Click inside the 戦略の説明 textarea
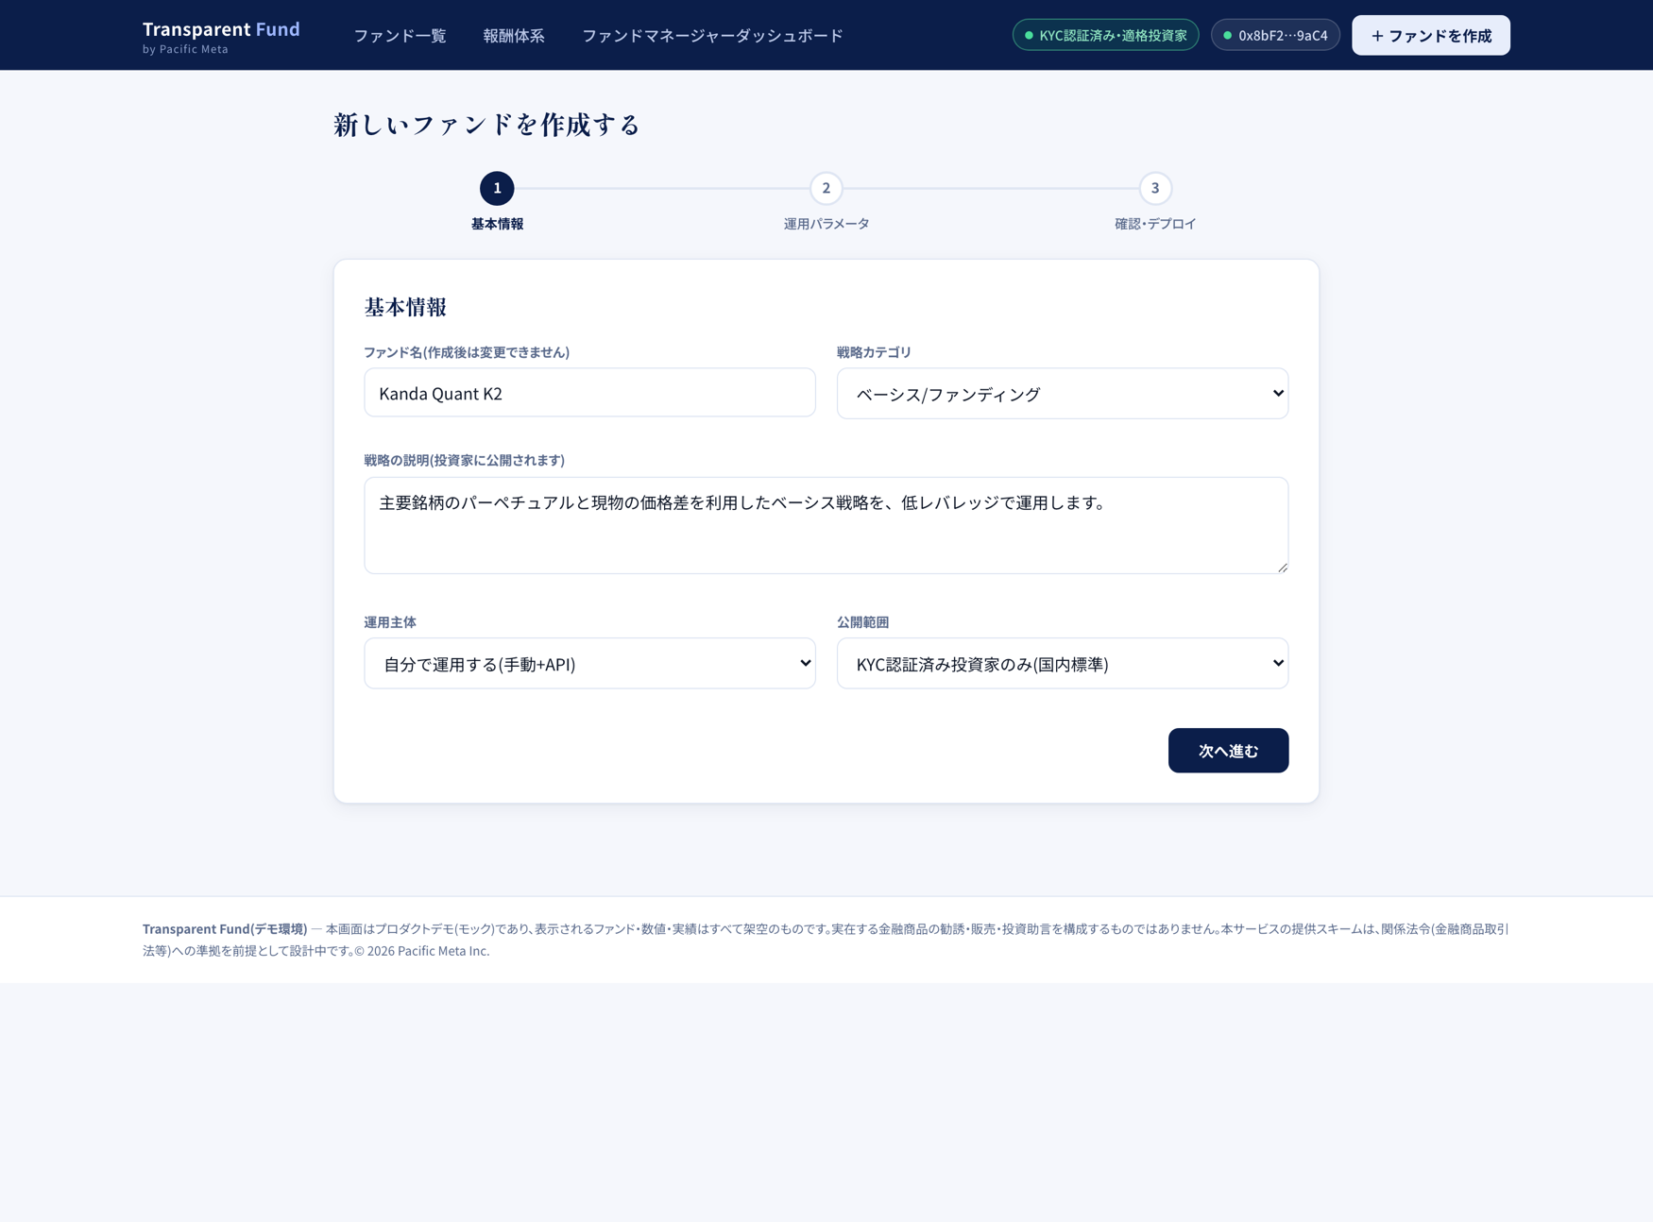Image resolution: width=1653 pixels, height=1222 pixels. pyautogui.click(x=826, y=525)
